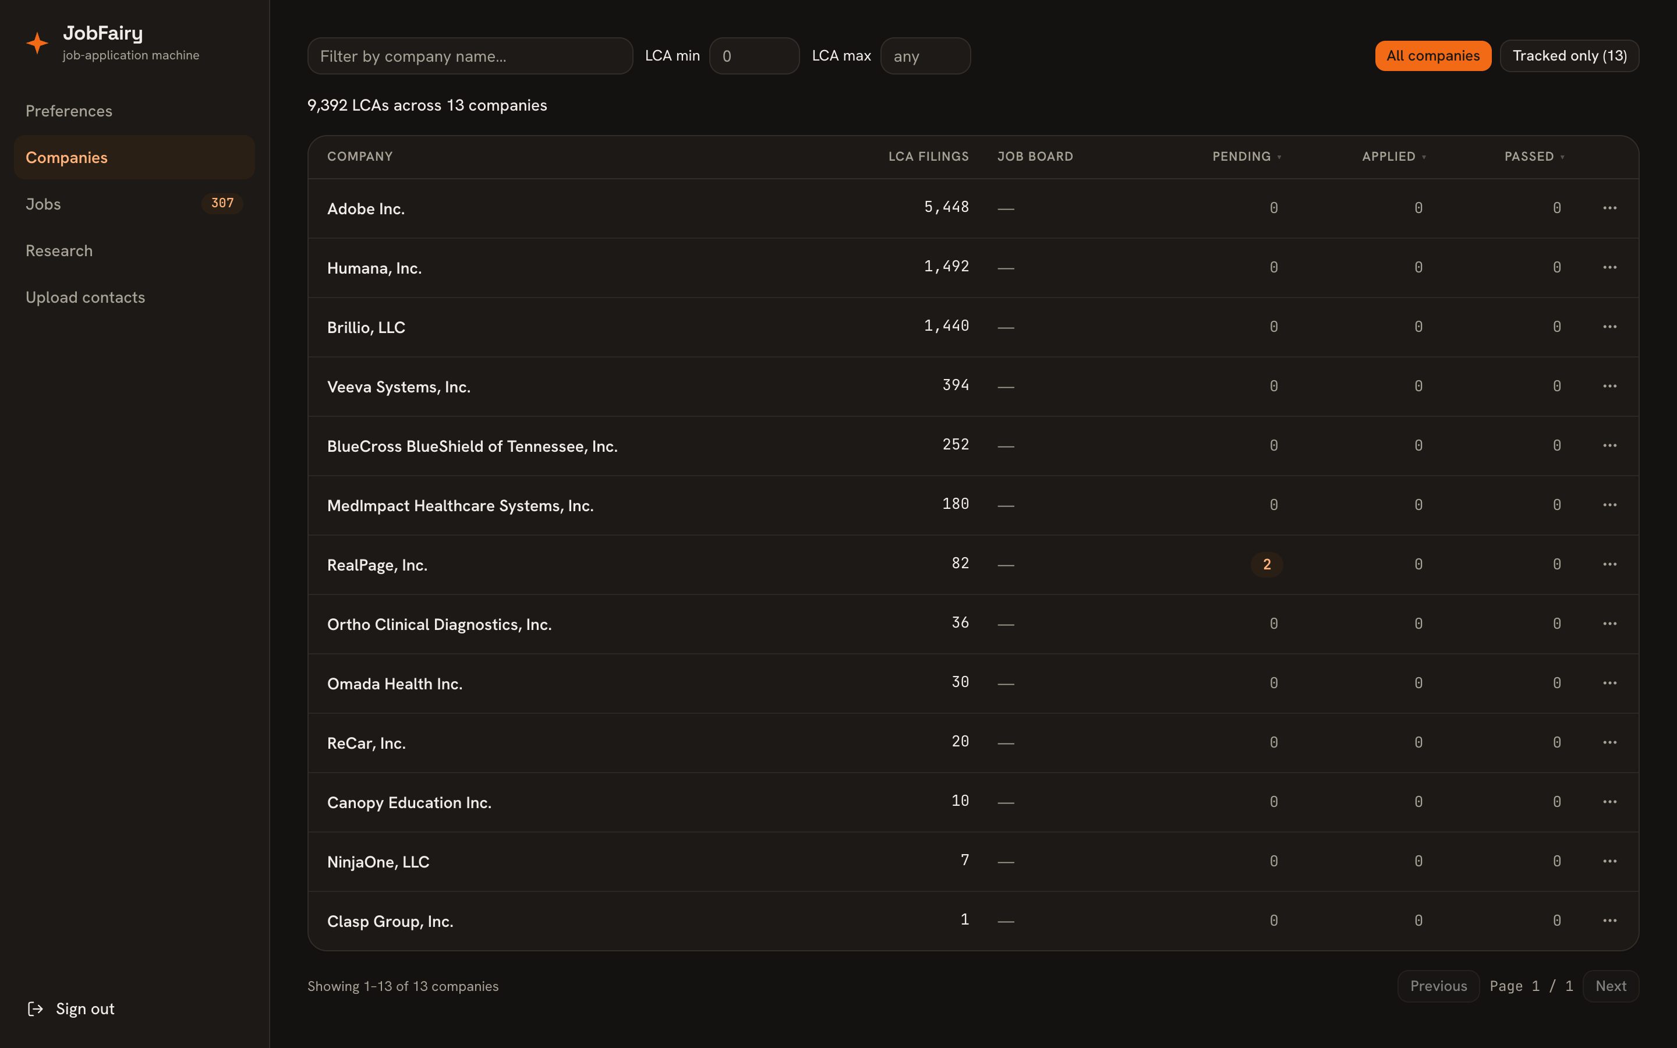
Task: Select the Veeva Systems, Inc. name
Action: pos(398,387)
